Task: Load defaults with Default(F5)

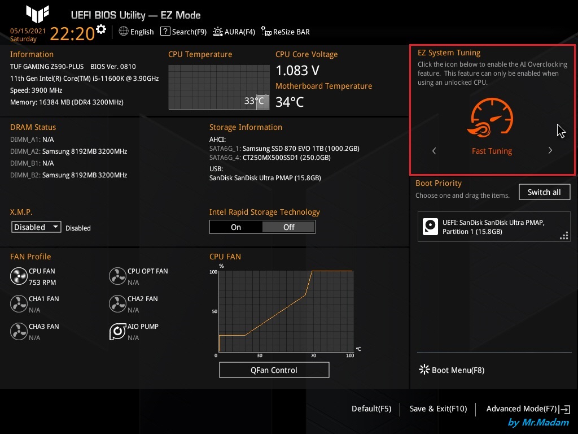Action: pos(371,409)
